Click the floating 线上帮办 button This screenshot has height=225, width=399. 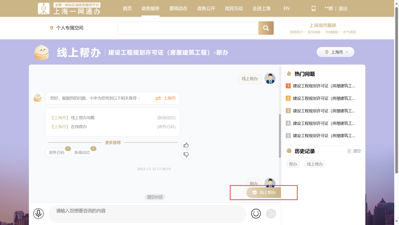pos(264,192)
